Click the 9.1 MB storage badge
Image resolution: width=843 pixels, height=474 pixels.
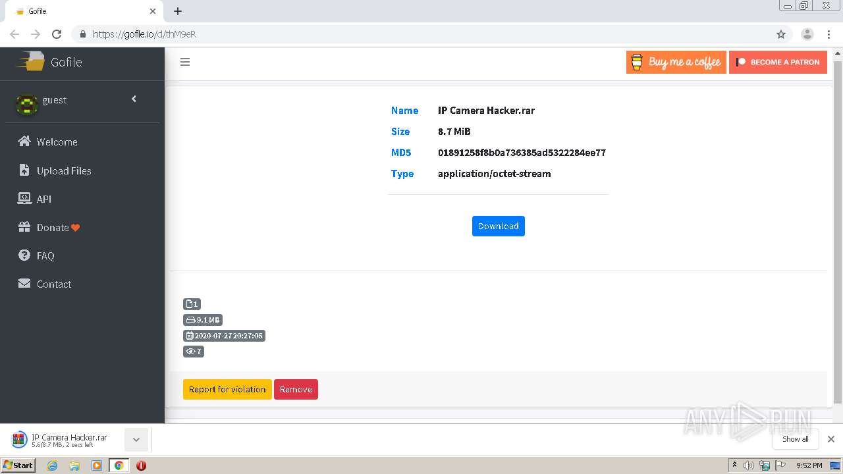click(x=203, y=320)
